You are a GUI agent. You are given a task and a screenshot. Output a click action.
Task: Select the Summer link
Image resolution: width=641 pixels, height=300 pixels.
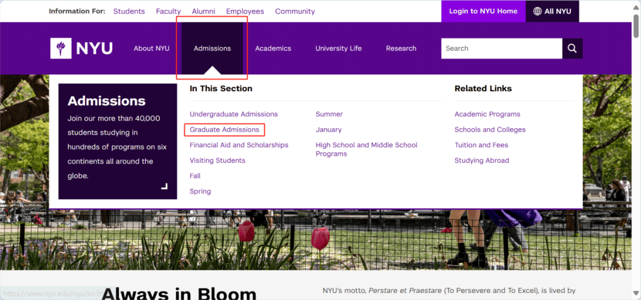pyautogui.click(x=329, y=114)
